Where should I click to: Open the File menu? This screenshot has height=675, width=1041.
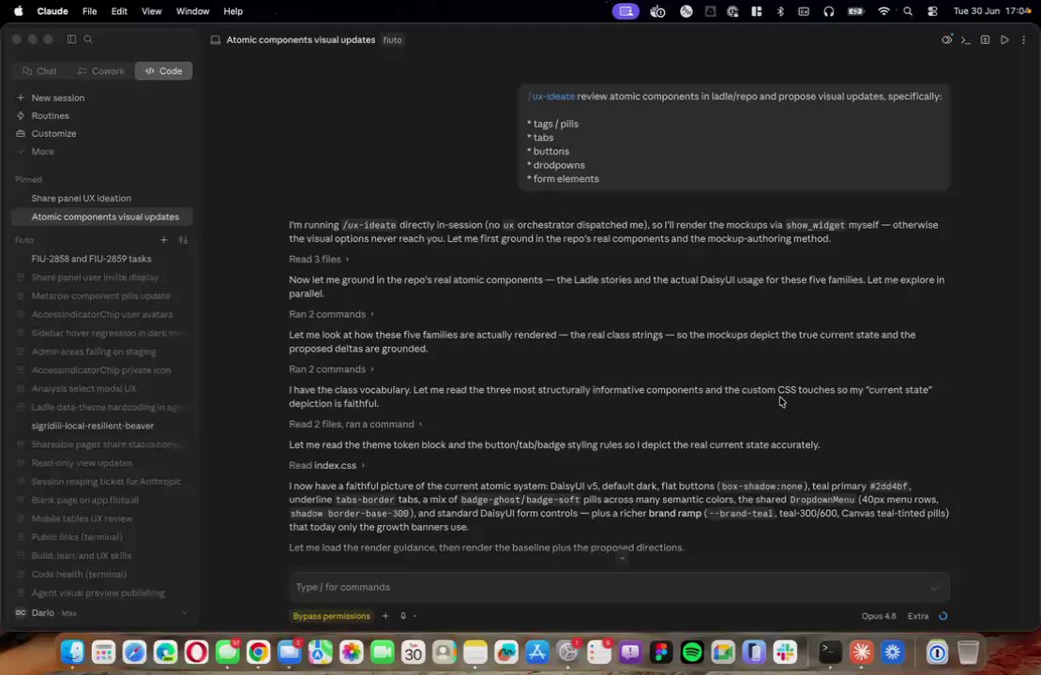click(89, 11)
